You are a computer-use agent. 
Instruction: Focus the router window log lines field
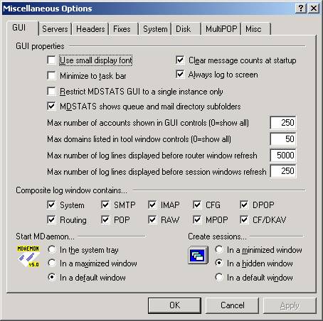tap(283, 156)
